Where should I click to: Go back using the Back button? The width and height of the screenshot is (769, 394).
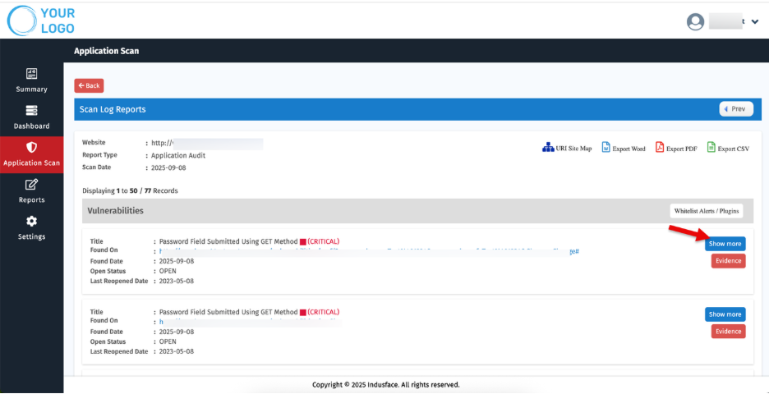pos(89,85)
